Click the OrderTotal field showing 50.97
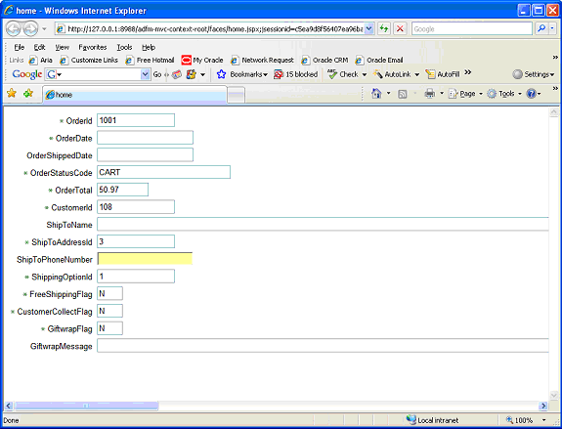562x429 pixels. (x=122, y=190)
